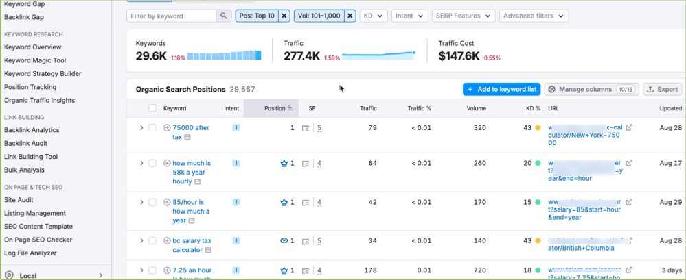Open external URL icon for 58k a year row
The height and width of the screenshot is (280, 686).
(629, 163)
